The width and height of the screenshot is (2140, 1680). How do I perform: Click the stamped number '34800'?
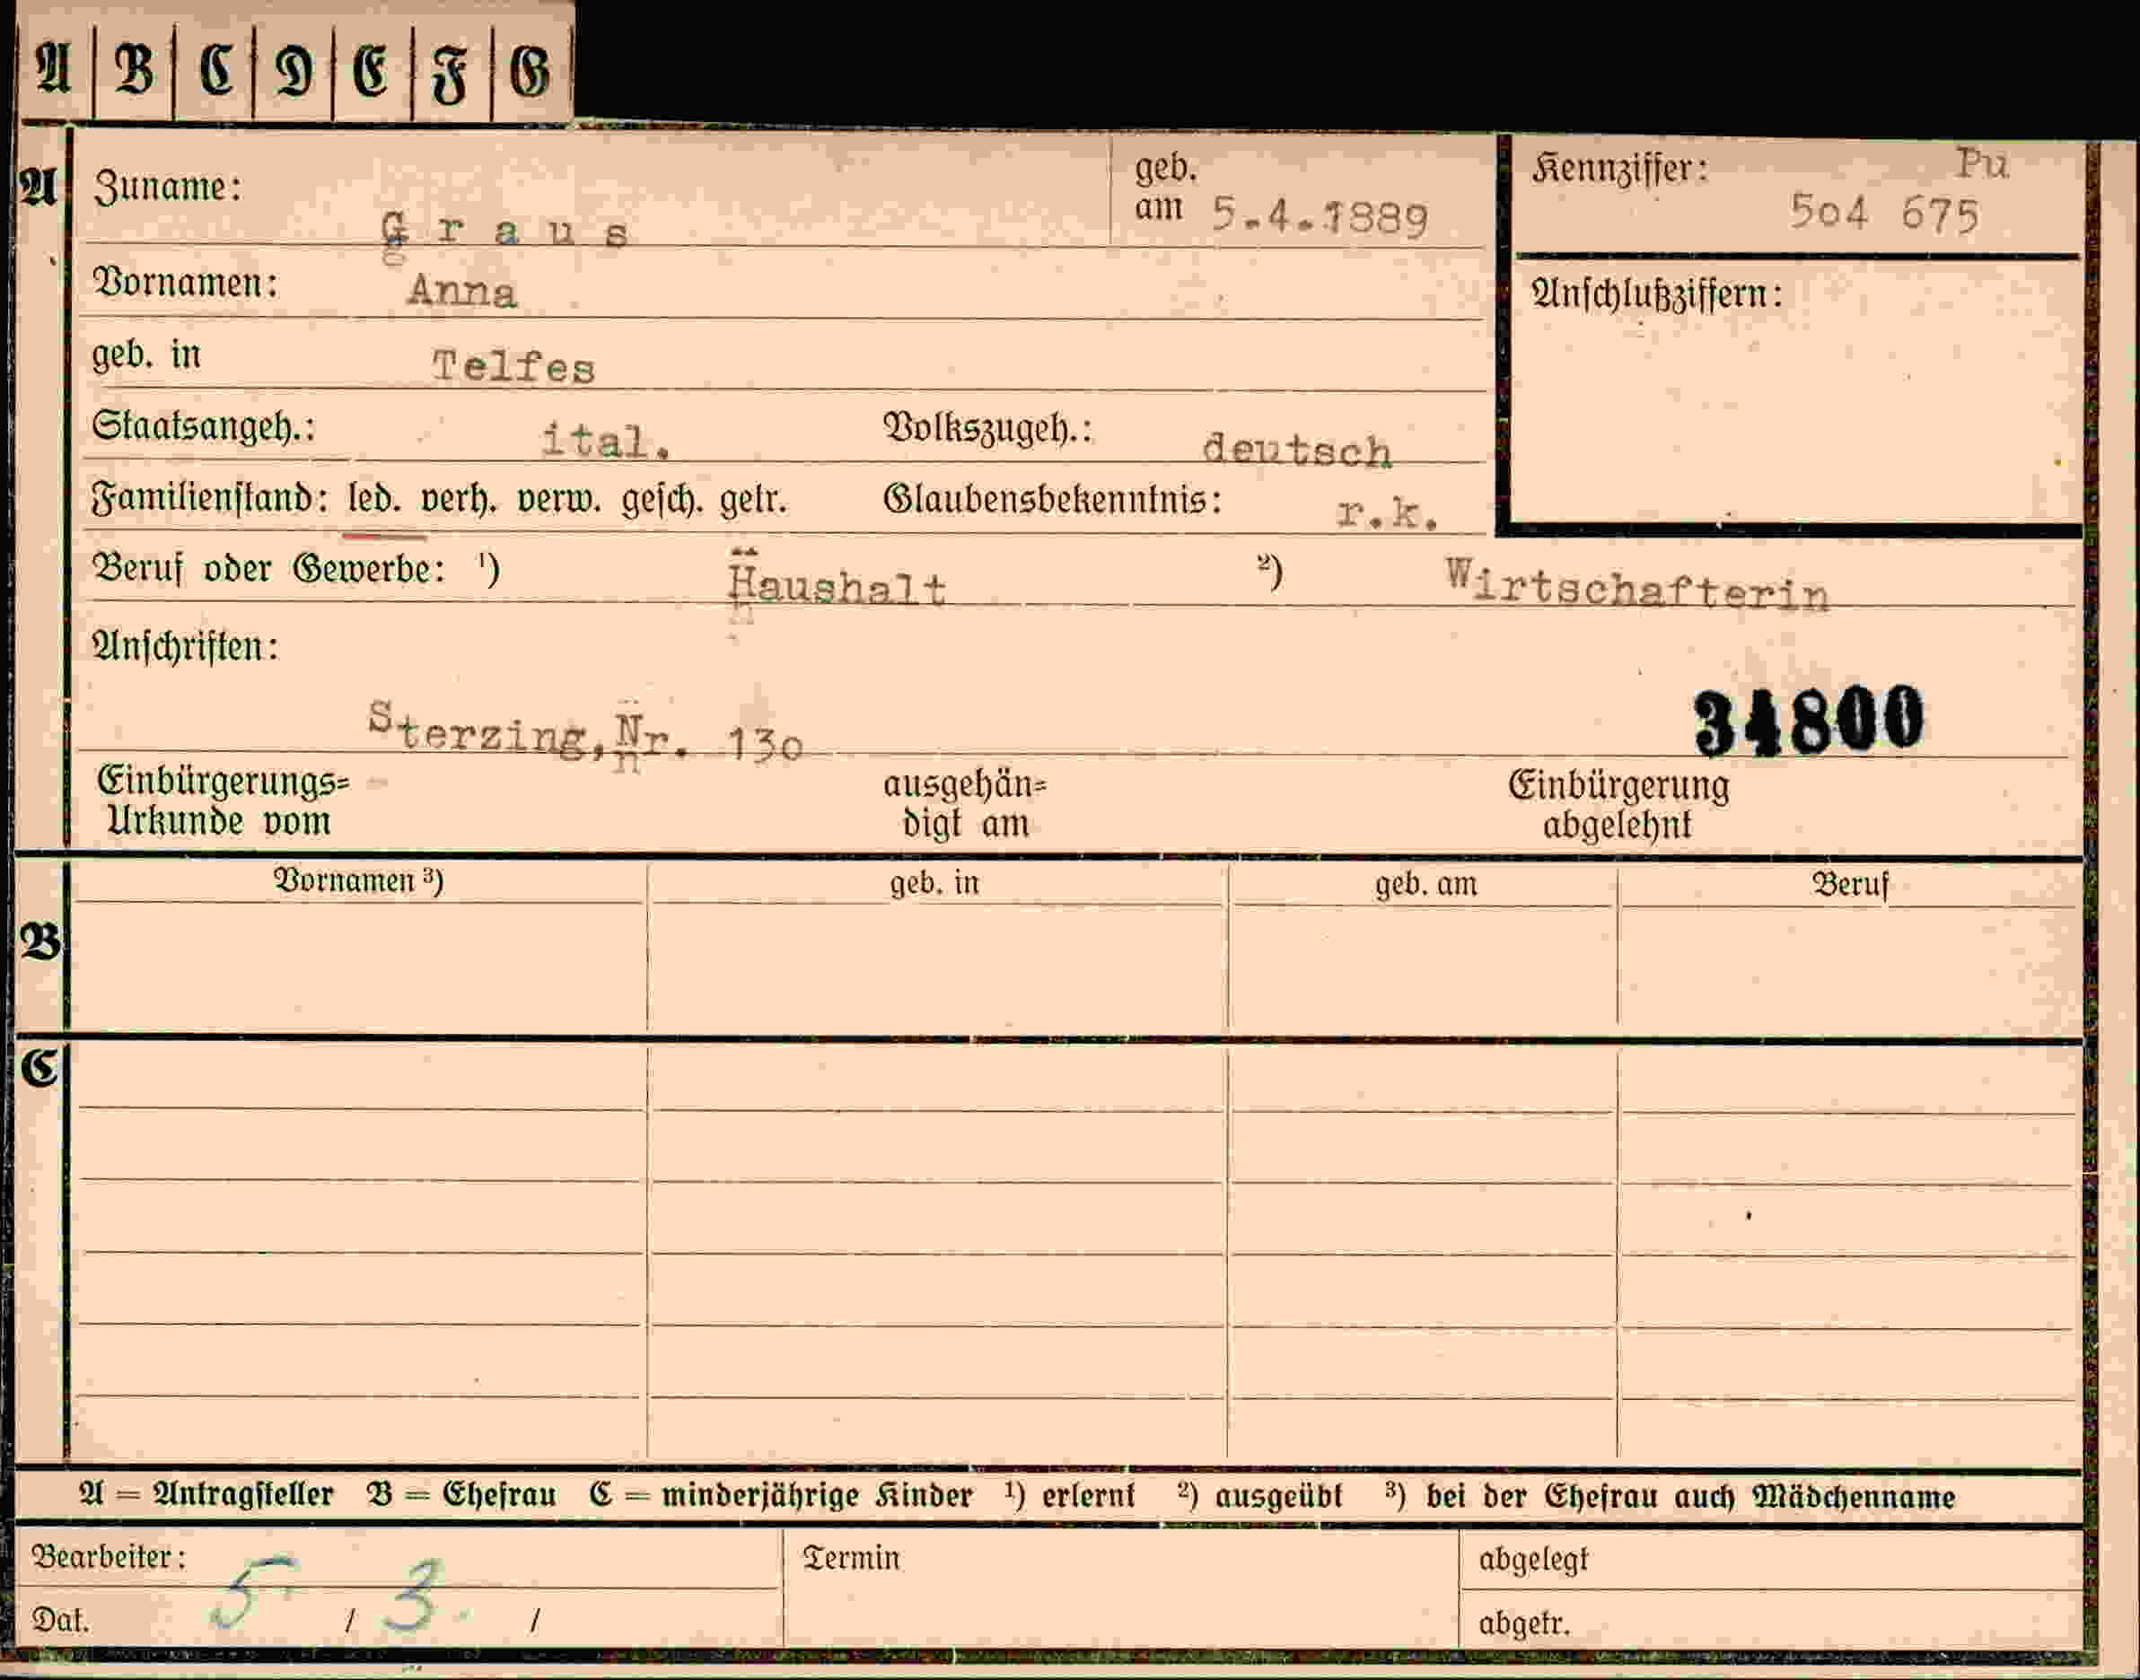click(x=1809, y=720)
